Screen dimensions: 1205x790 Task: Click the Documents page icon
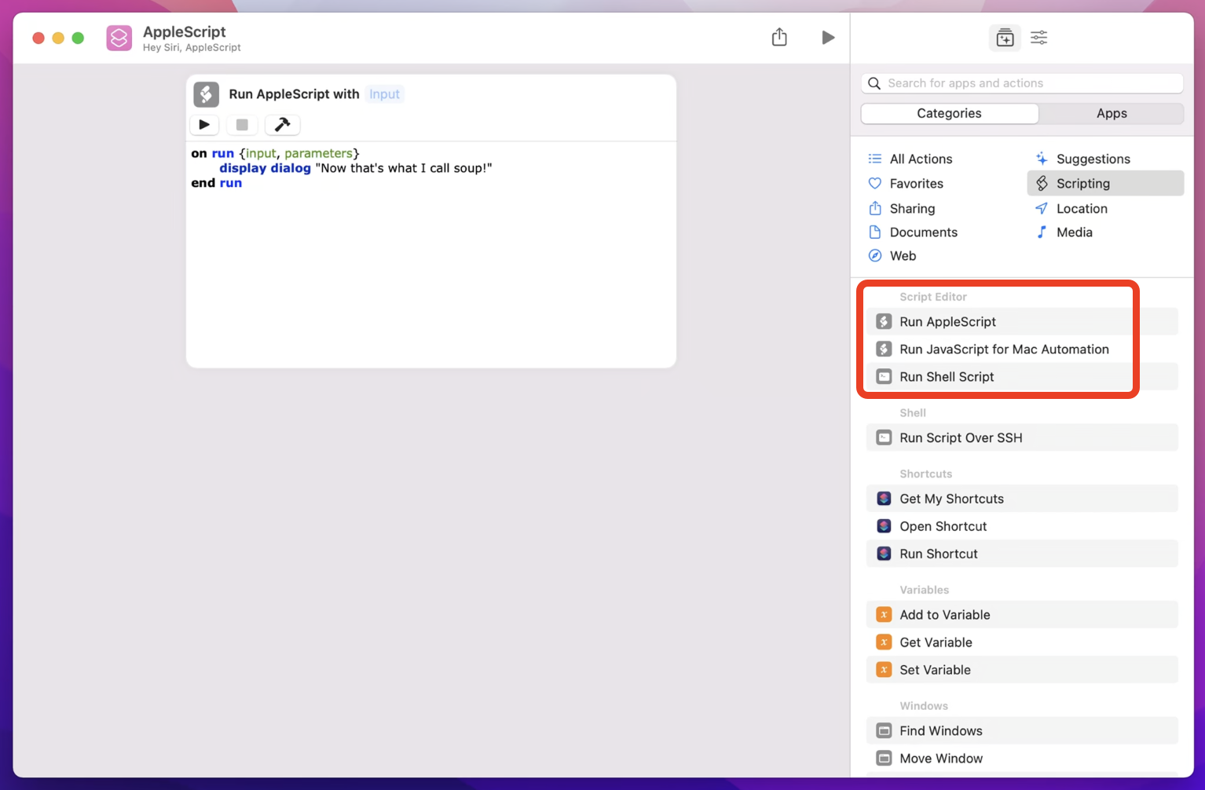(x=875, y=232)
